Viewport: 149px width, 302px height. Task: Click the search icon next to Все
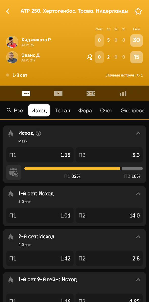[9, 110]
